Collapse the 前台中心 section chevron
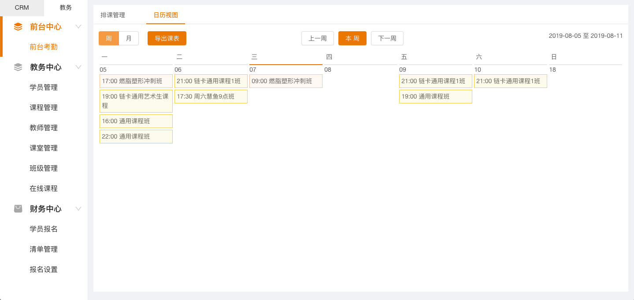The width and height of the screenshot is (634, 300). 78,26
